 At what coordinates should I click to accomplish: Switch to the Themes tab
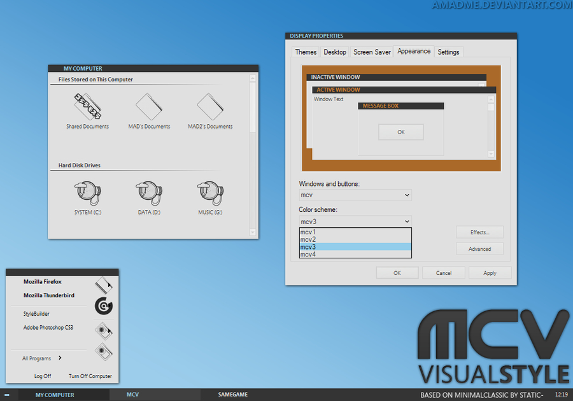coord(306,52)
